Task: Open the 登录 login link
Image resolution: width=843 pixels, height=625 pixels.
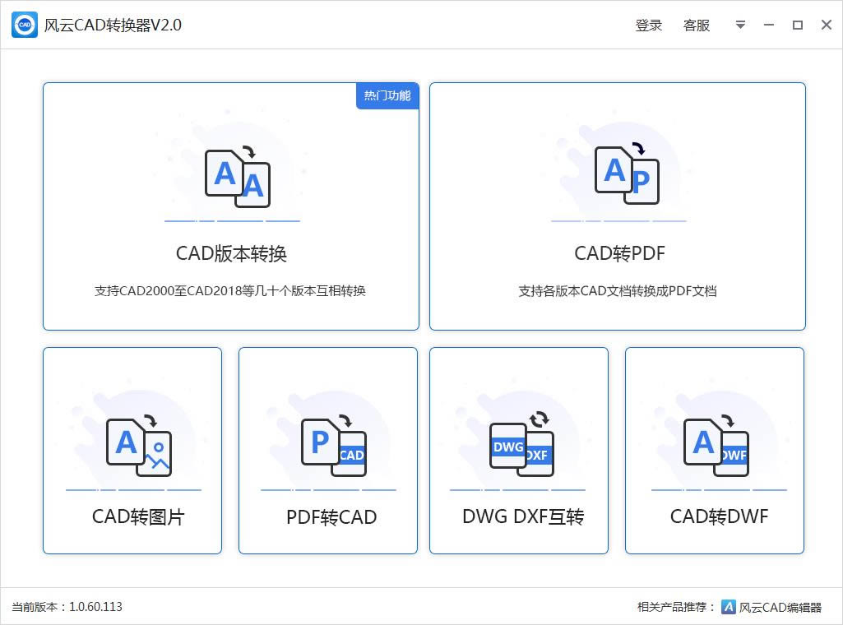Action: tap(648, 25)
